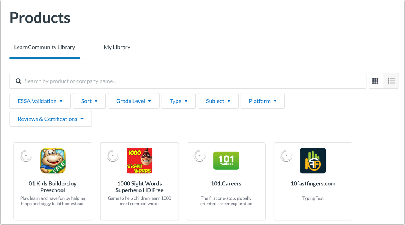This screenshot has width=405, height=225.
Task: Click rating circle on 101.Careers card
Action: click(199, 156)
